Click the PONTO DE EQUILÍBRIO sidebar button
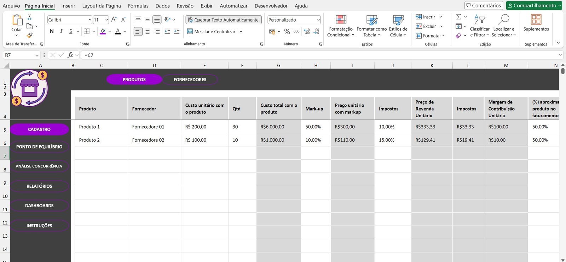The image size is (566, 262). [39, 147]
